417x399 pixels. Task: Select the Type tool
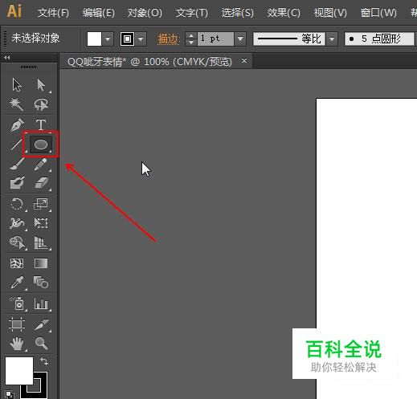tap(41, 124)
